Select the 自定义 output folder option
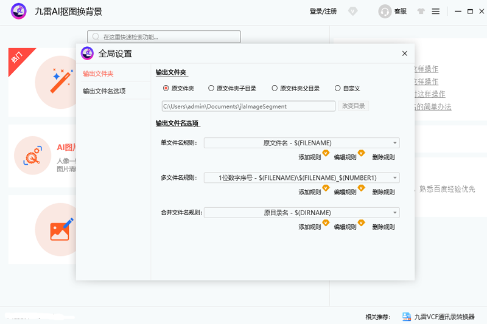This screenshot has height=324, width=487. point(338,88)
